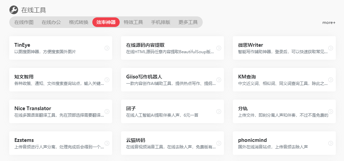This screenshot has height=161, width=344.
Task: Open the 云猫转码 title link
Action: pos(135,140)
